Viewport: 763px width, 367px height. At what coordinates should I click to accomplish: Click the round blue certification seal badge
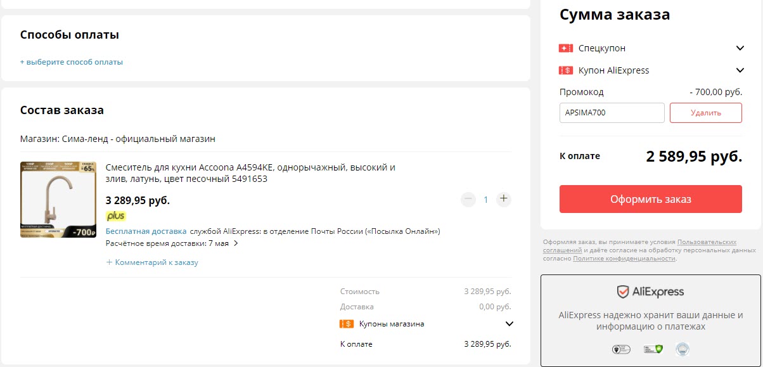coord(682,349)
